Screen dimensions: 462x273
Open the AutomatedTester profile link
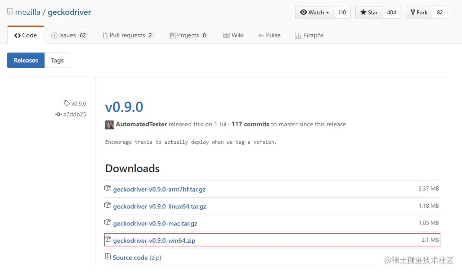(x=141, y=124)
